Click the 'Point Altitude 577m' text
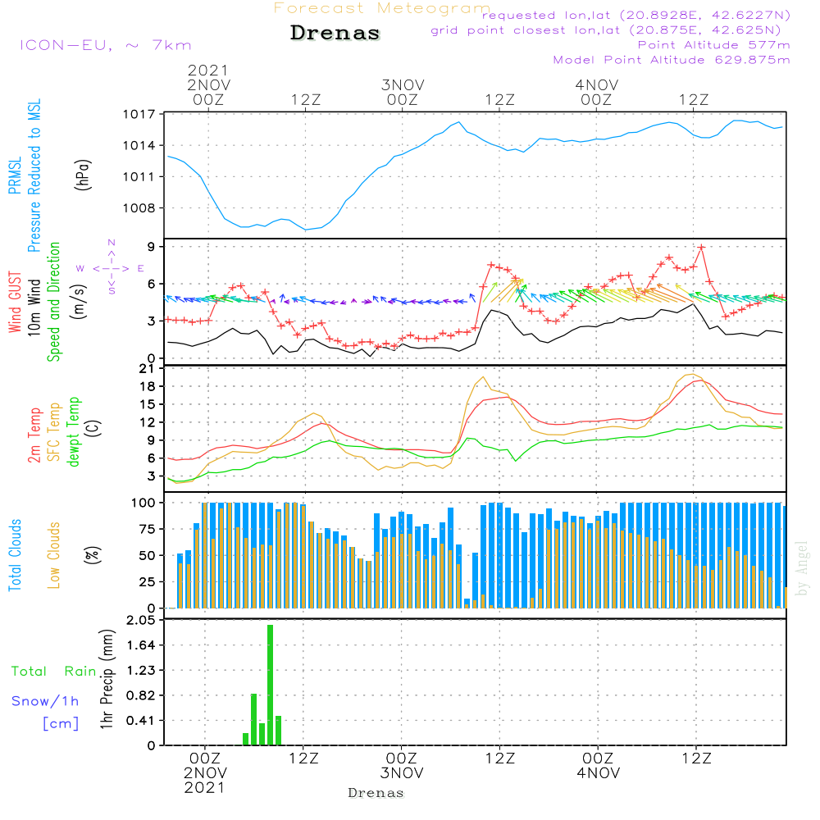 coord(714,45)
